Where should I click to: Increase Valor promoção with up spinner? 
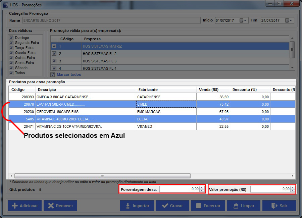(x=293, y=187)
